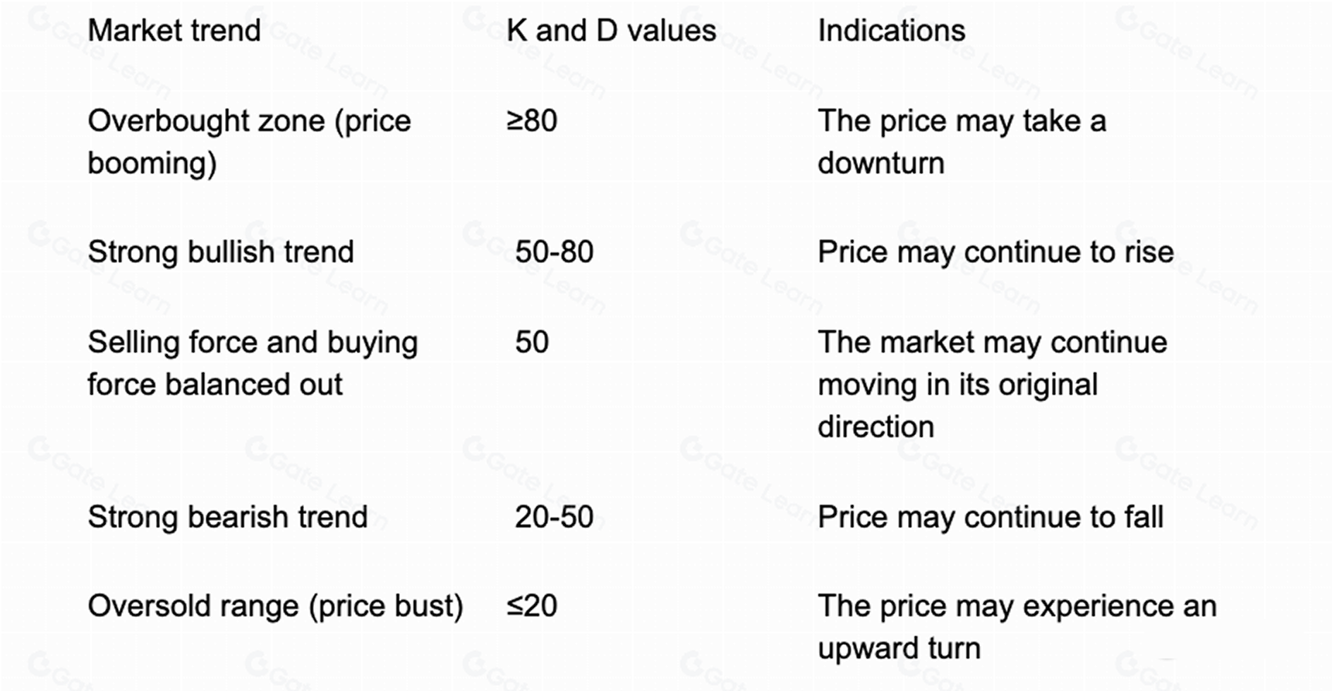Screen dimensions: 1332x691
Task: Select "Oversold range (price bust)" label
Action: (x=275, y=606)
